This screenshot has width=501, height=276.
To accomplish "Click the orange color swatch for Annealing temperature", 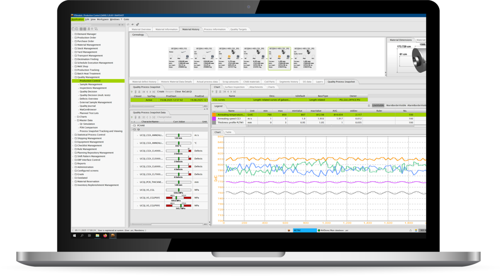I will (x=215, y=115).
